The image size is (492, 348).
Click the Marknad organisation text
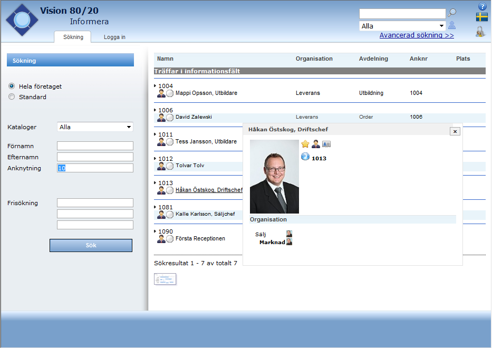pyautogui.click(x=272, y=242)
